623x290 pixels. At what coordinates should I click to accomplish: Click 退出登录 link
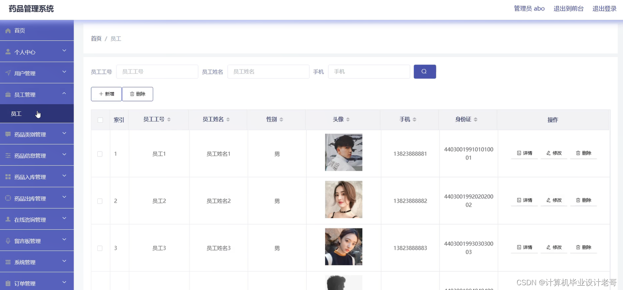click(604, 8)
